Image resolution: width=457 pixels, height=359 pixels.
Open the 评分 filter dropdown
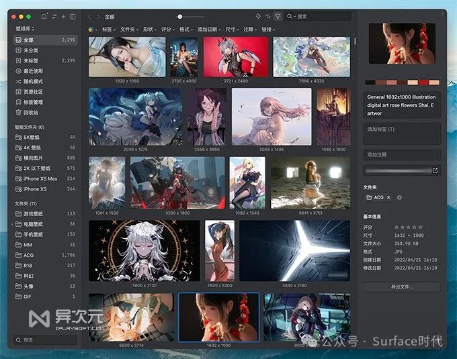click(x=168, y=30)
